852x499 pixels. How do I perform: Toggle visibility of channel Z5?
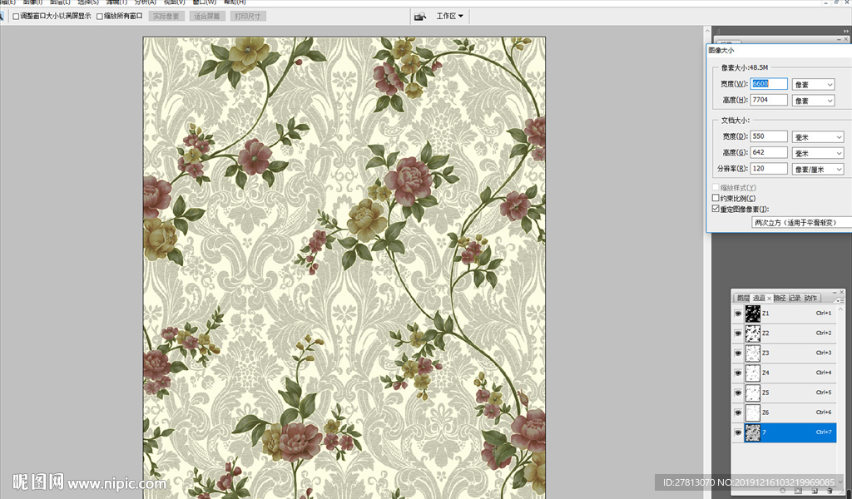click(738, 393)
